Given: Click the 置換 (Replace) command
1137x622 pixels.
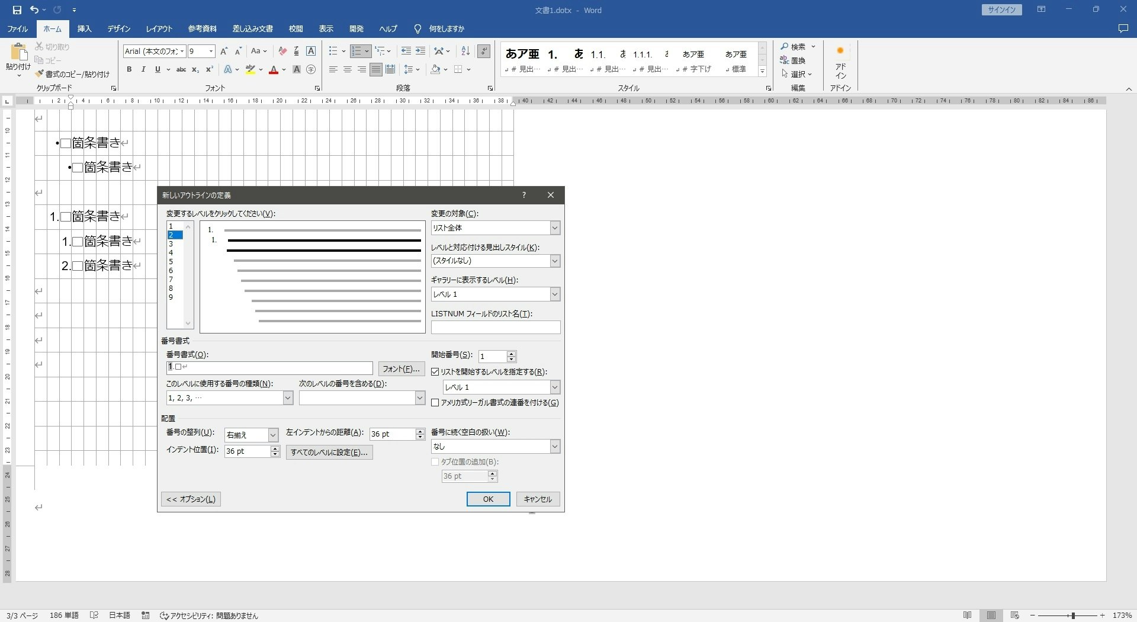Looking at the screenshot, I should [793, 60].
